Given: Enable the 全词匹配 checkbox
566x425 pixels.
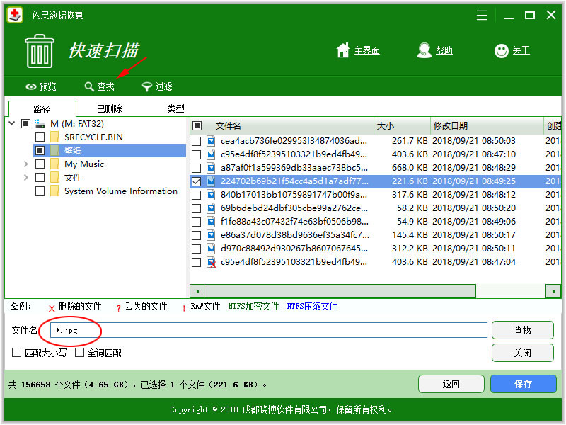Looking at the screenshot, I should coord(80,352).
